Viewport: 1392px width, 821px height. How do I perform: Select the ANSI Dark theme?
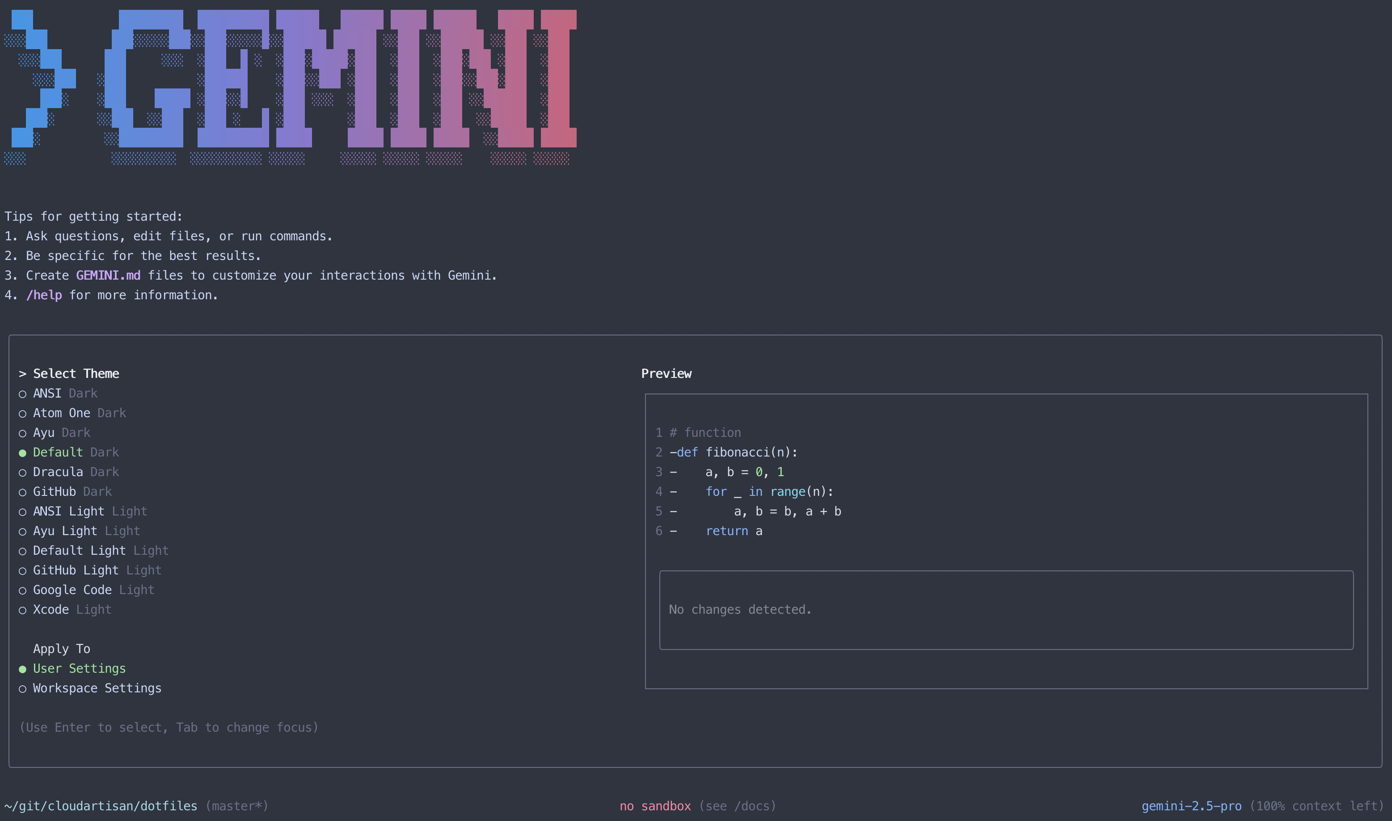[x=58, y=394]
